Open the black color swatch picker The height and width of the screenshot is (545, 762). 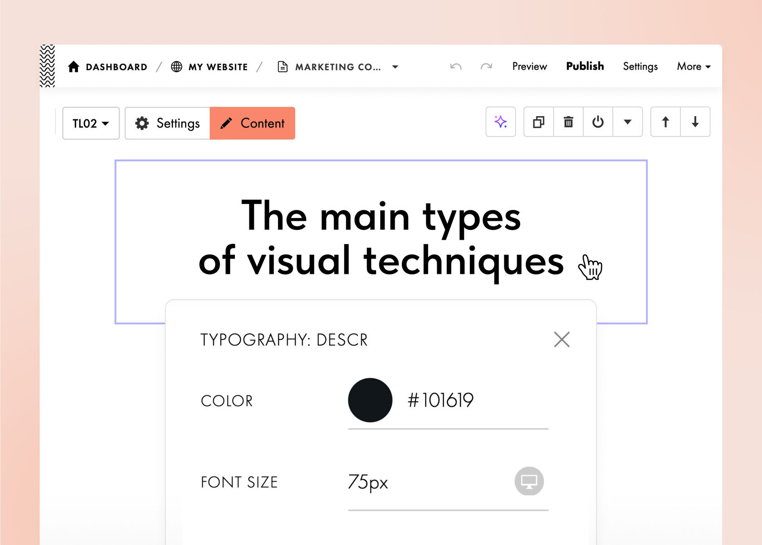tap(370, 400)
